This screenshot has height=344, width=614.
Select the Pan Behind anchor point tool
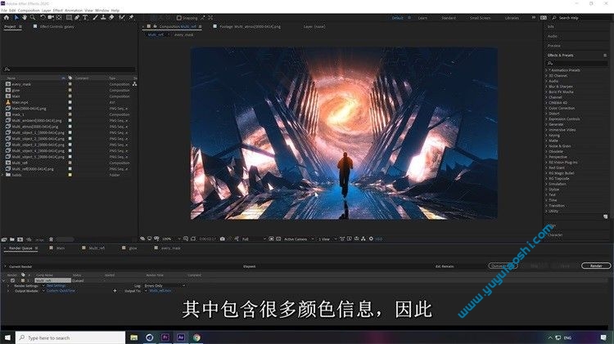[59, 18]
